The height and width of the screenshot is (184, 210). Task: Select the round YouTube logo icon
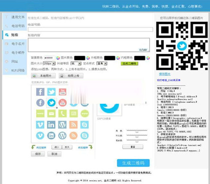62,103
